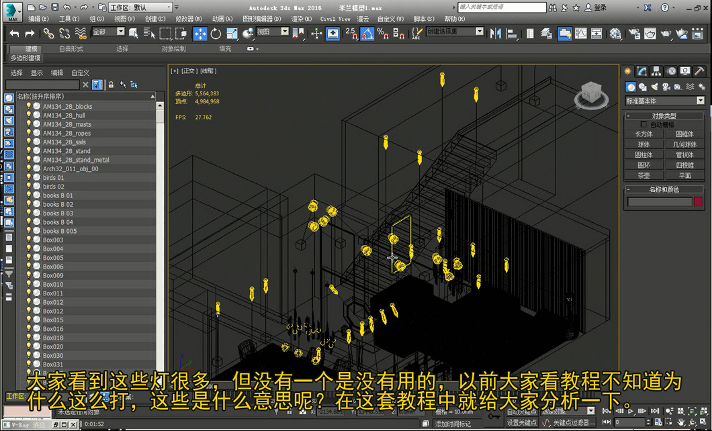This screenshot has height=431, width=712.
Task: Hide the birds 01 object via its bulb
Action: [x=28, y=178]
